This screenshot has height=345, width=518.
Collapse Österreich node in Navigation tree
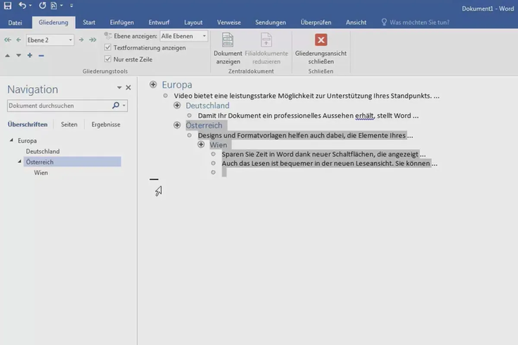(19, 162)
